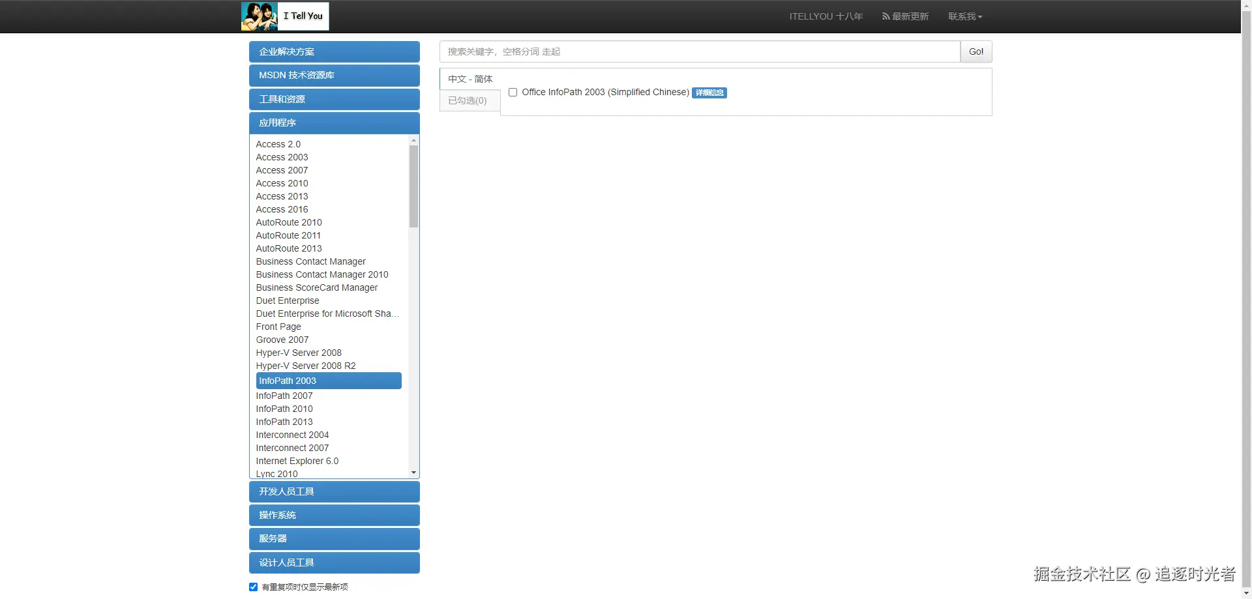Select Internet Explorer 6.0 entry
Image resolution: width=1252 pixels, height=599 pixels.
[x=297, y=461]
